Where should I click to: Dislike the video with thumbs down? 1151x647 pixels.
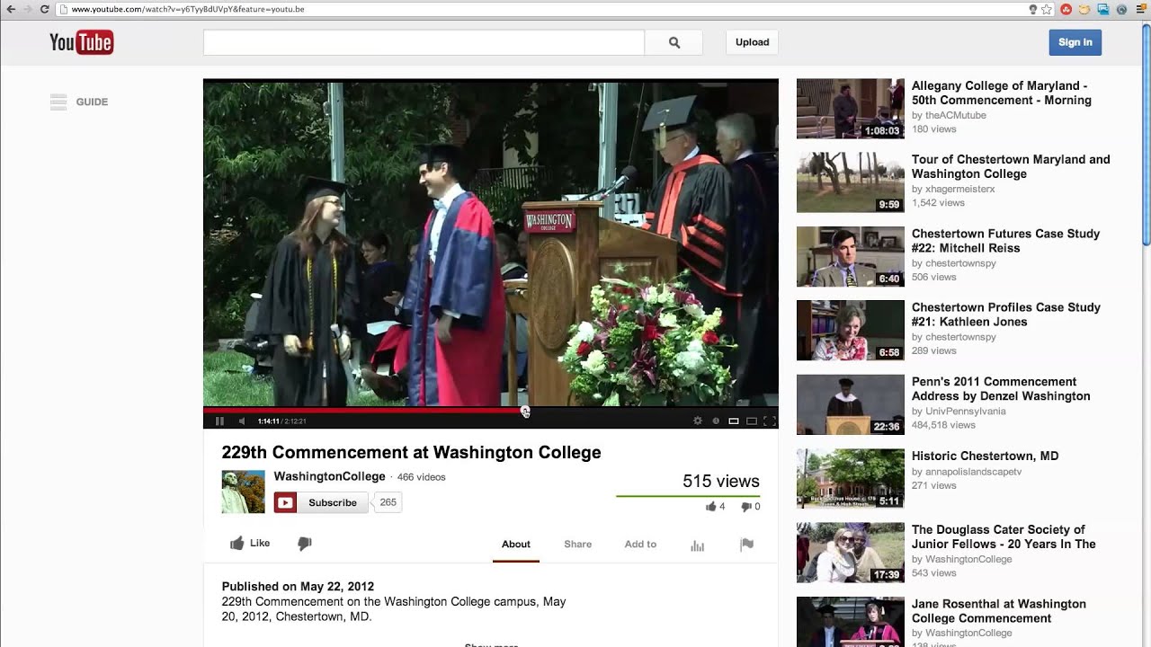tap(305, 543)
